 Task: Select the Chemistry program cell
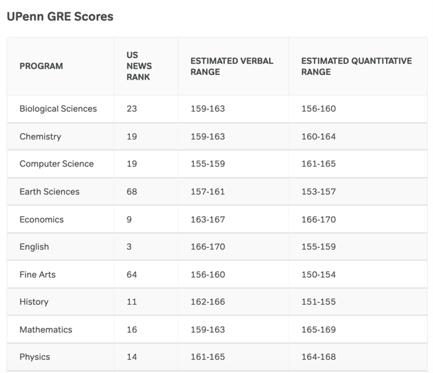tap(40, 136)
